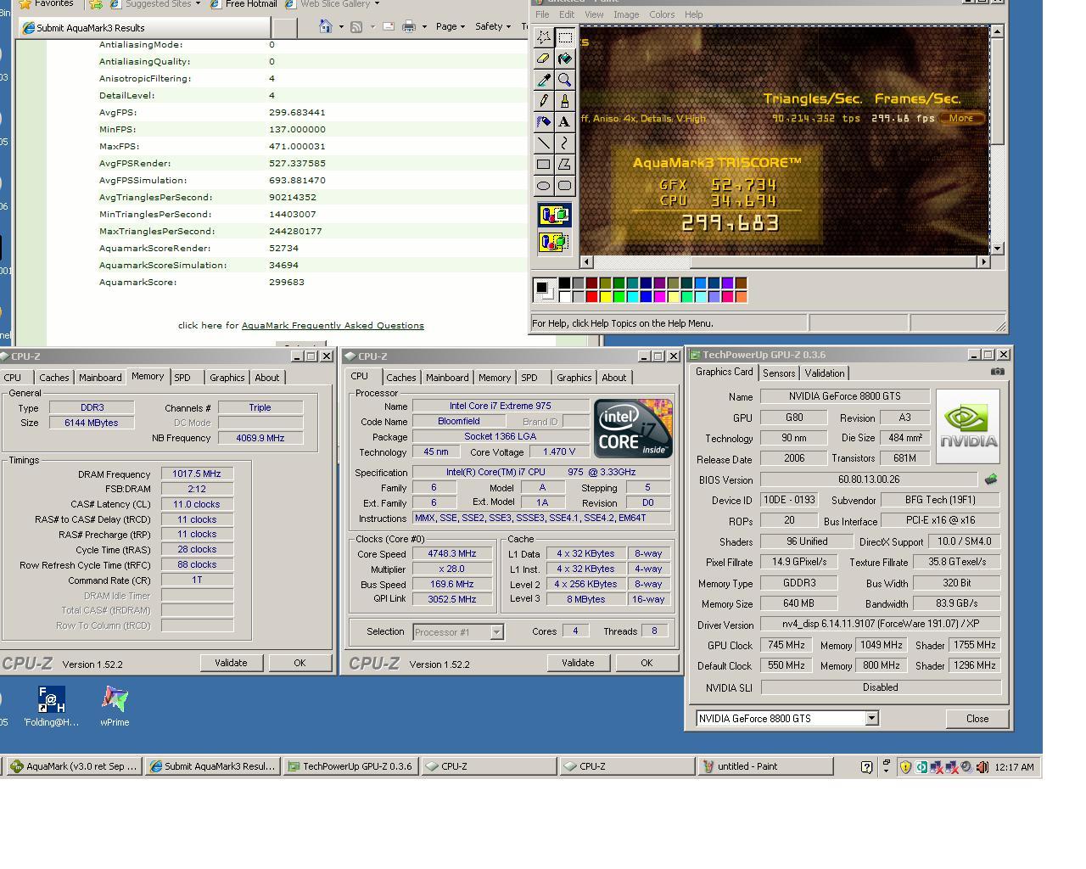Image resolution: width=1086 pixels, height=869 pixels.
Task: Click Validate in the Memory CPU-Z window
Action: 231,663
